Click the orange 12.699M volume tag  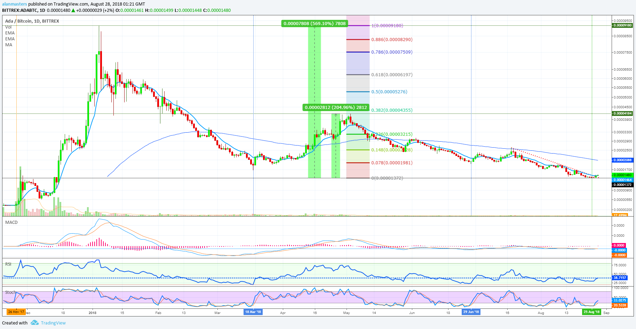pos(620,215)
